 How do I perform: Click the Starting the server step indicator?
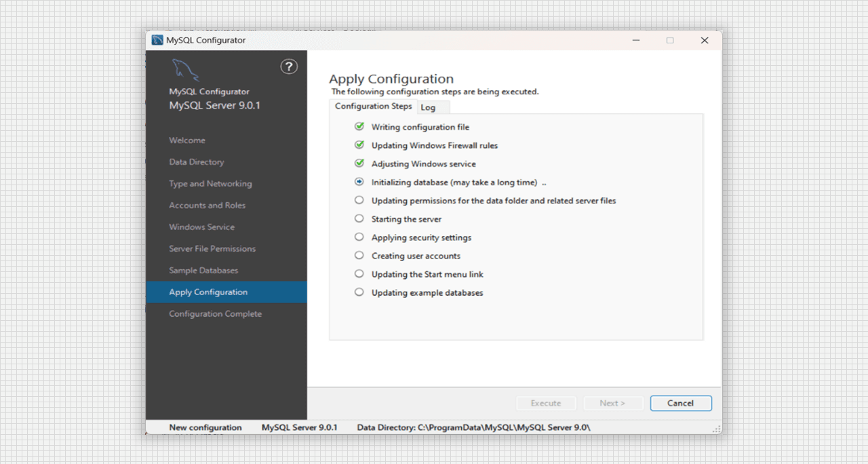359,218
